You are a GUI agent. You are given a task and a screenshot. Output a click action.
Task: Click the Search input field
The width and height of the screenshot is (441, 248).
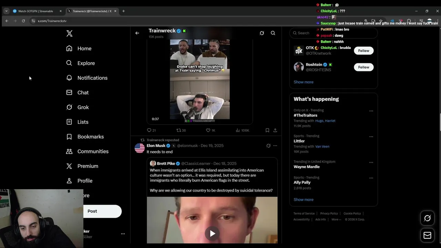(x=334, y=33)
